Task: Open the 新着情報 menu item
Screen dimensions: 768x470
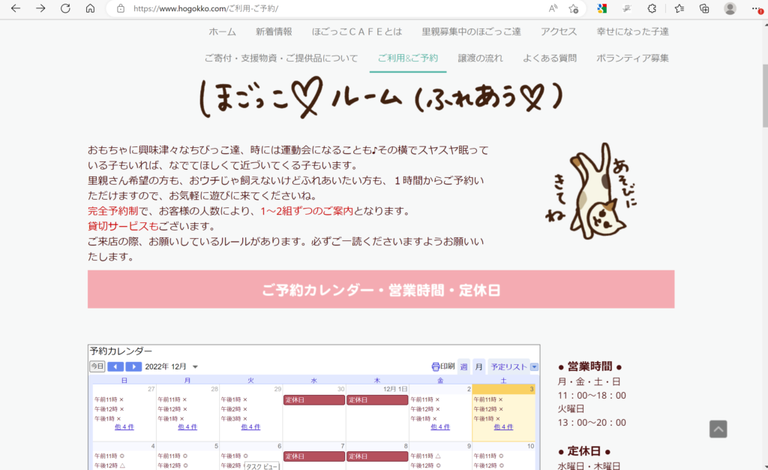Action: (x=274, y=32)
